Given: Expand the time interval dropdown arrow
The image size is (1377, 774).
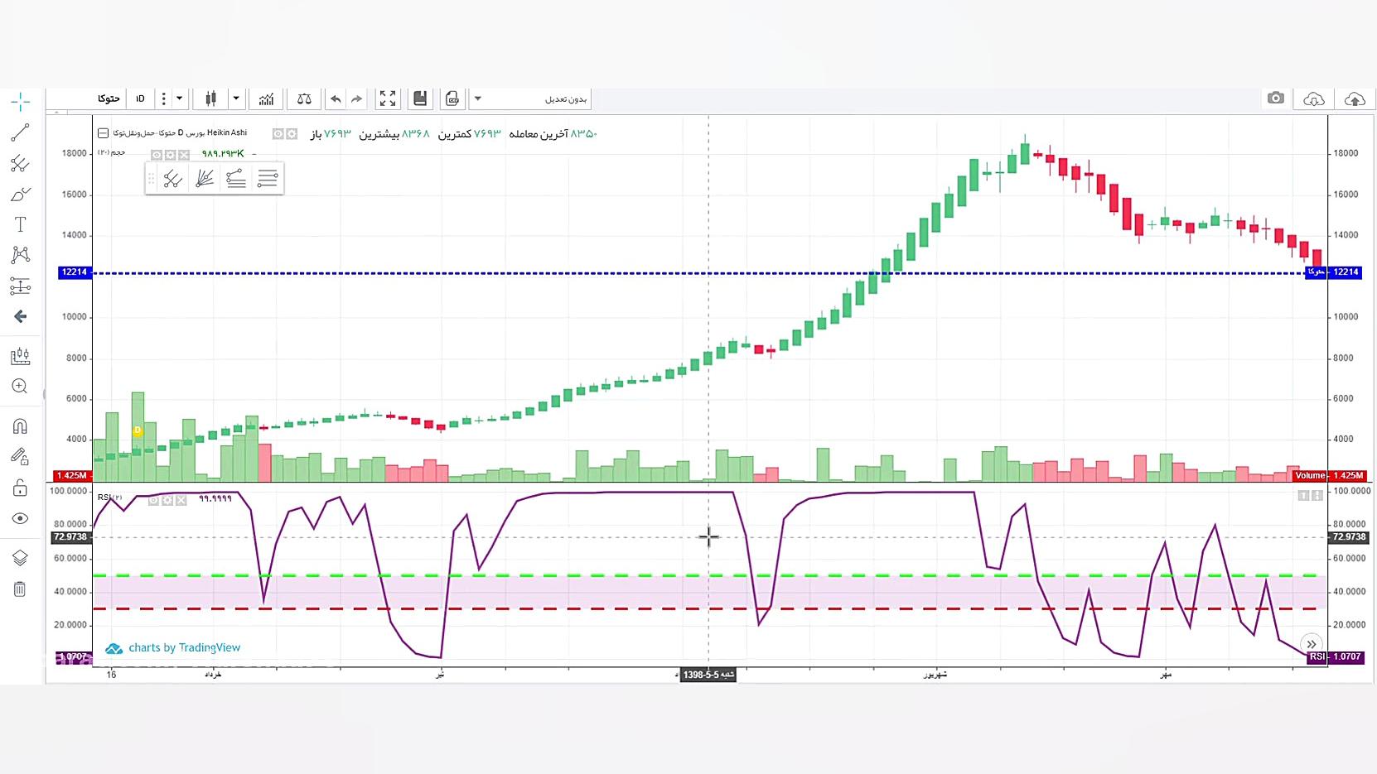Looking at the screenshot, I should [179, 99].
